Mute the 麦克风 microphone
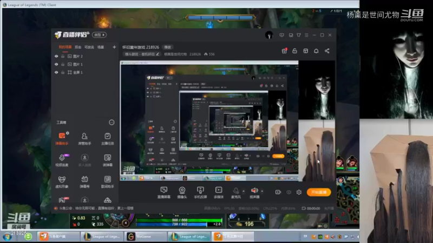Viewport: 433px width, 243px height. pos(236,192)
